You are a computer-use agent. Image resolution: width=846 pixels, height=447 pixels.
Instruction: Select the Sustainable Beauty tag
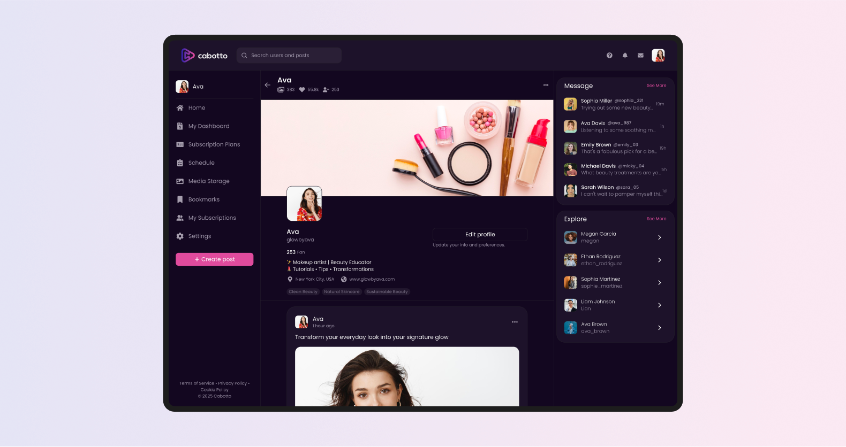[x=387, y=292]
